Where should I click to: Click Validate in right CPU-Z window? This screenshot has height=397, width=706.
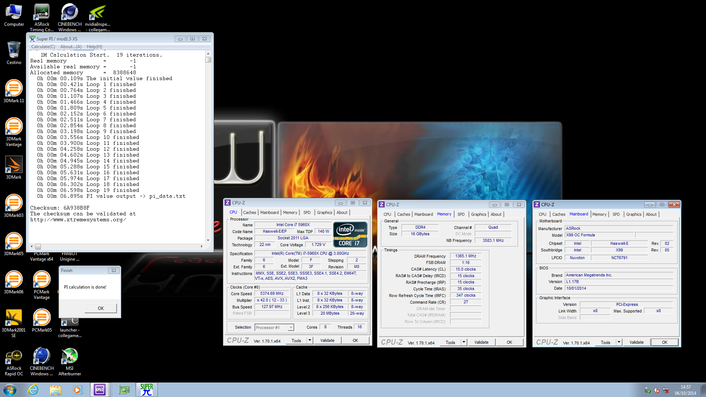637,342
